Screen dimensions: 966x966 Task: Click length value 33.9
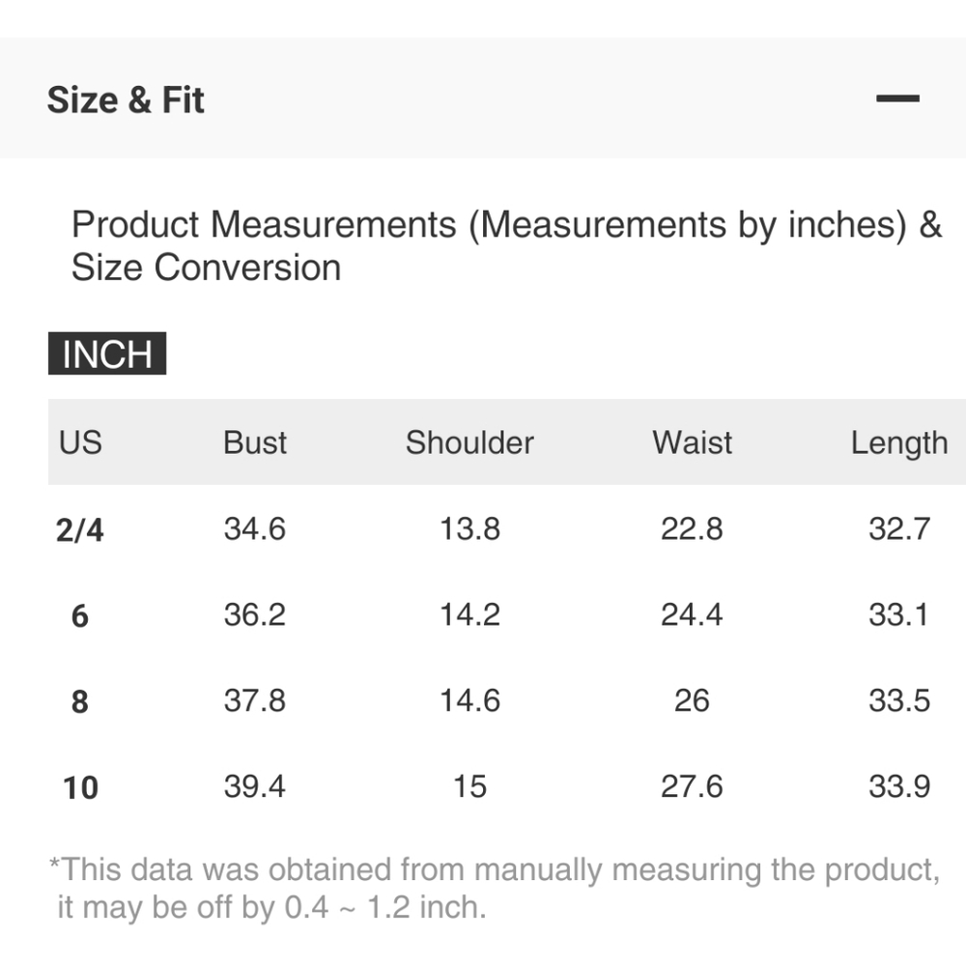pos(898,786)
